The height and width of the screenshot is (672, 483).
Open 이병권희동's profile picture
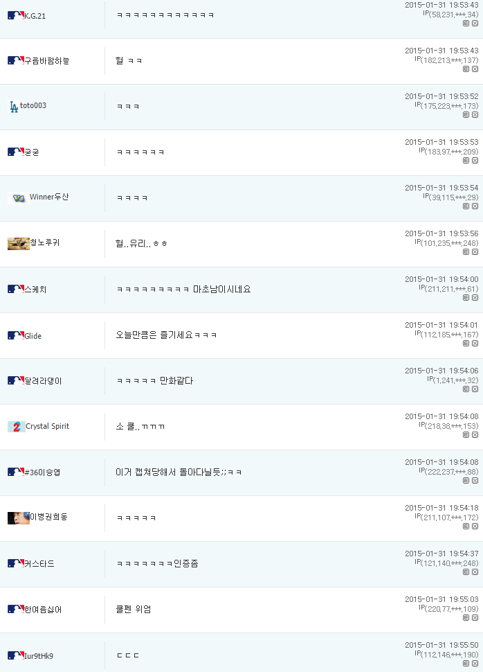tap(19, 518)
